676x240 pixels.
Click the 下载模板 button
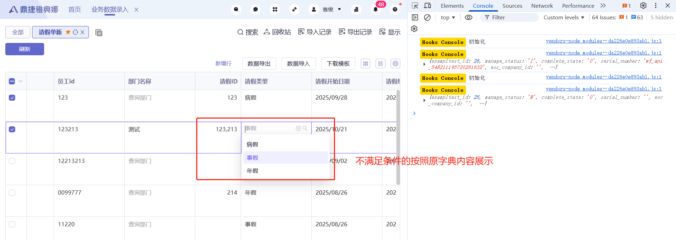[338, 64]
